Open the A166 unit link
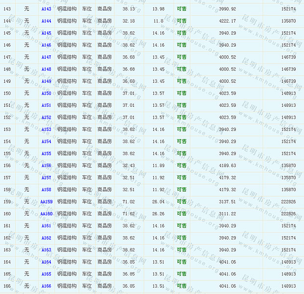This screenshot has height=294, width=304. pyautogui.click(x=46, y=286)
